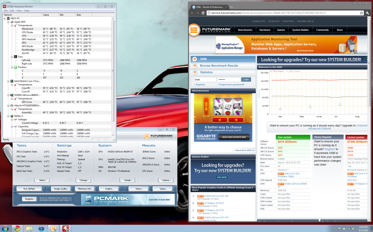
Task: Collapse the Fans node in HWMonitor
Action: coord(12,57)
